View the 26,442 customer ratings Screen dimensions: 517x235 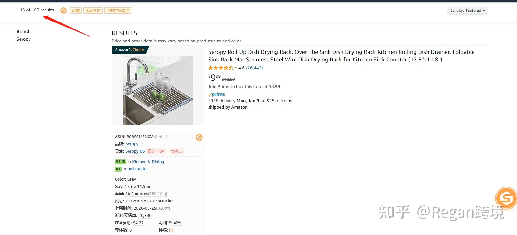[255, 68]
